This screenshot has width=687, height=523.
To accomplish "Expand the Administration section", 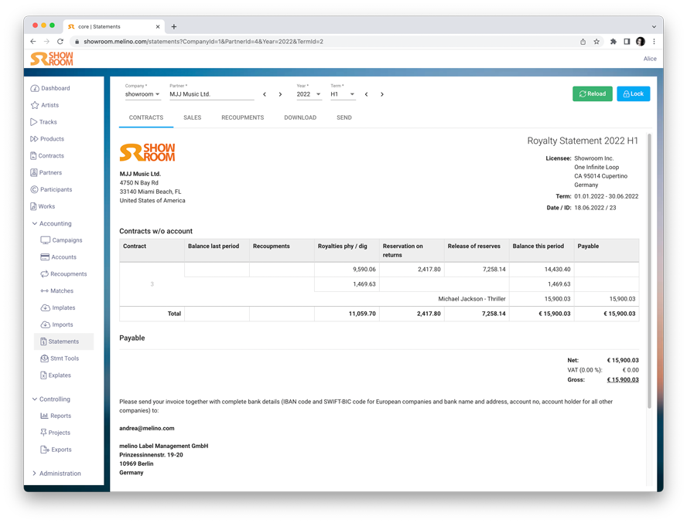I will tap(35, 474).
